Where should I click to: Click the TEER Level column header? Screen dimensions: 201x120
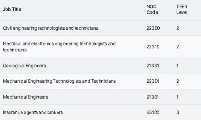point(182,9)
